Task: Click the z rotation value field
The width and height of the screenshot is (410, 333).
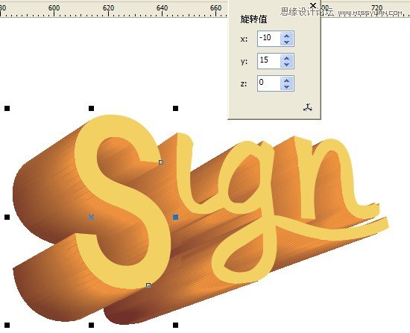Action: tap(269, 83)
